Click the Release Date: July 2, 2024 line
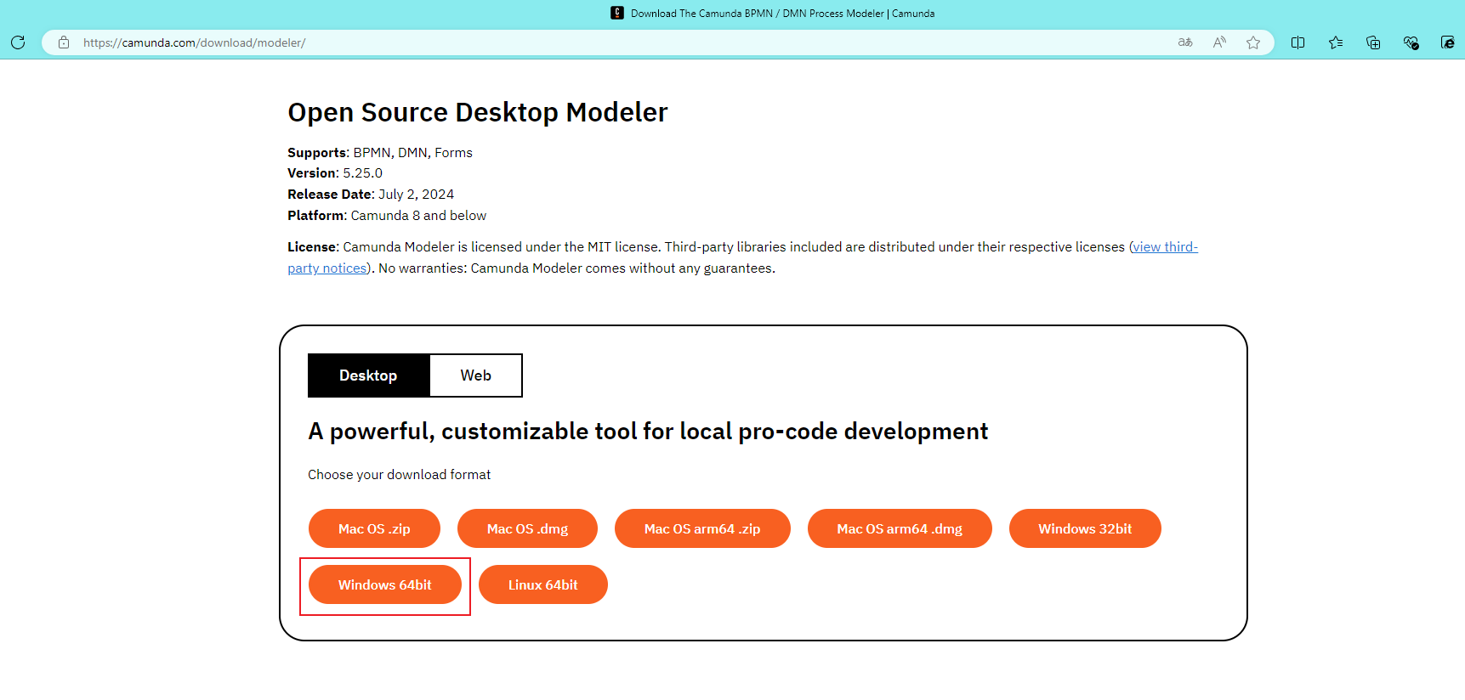The height and width of the screenshot is (700, 1465). coord(371,195)
